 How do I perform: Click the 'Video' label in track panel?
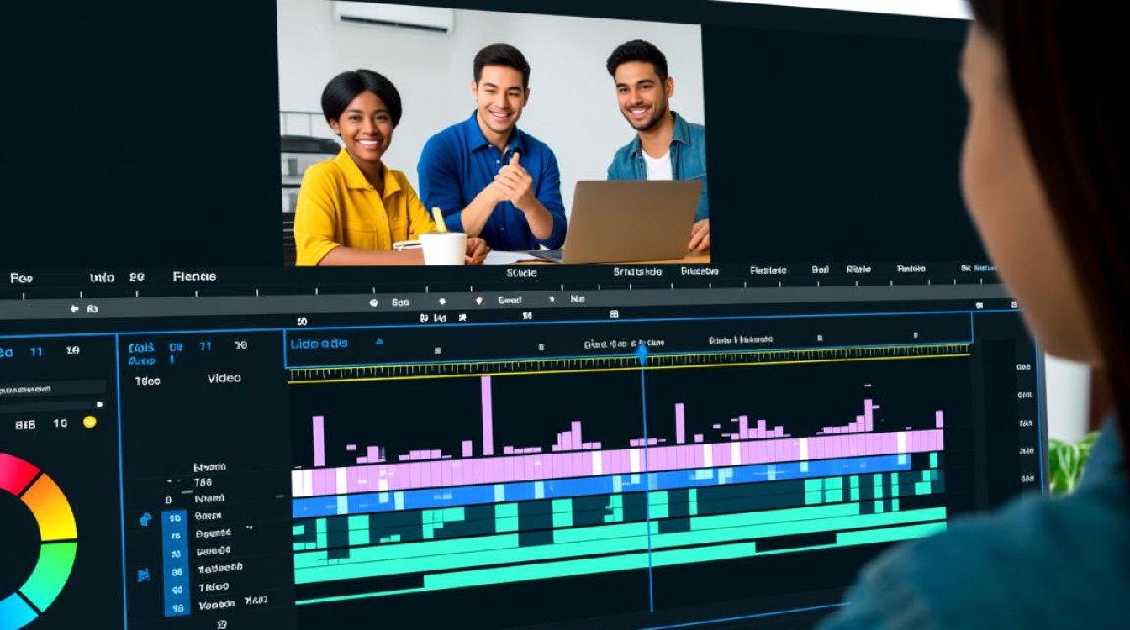(224, 378)
